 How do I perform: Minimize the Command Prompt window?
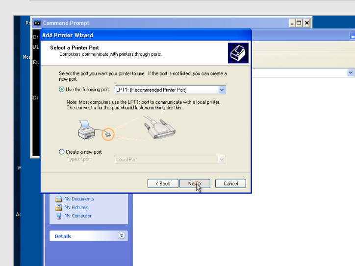292,23
